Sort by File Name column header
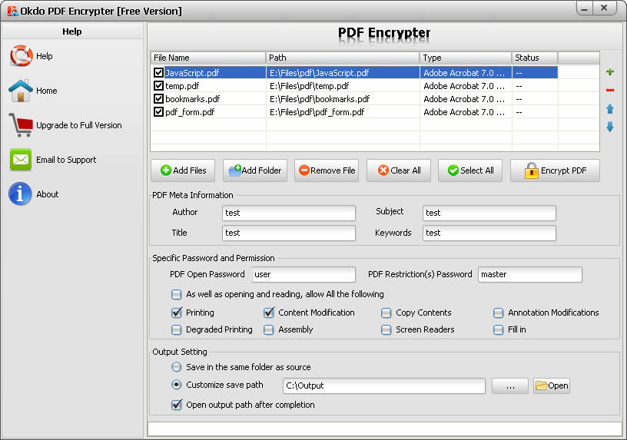 coord(208,58)
